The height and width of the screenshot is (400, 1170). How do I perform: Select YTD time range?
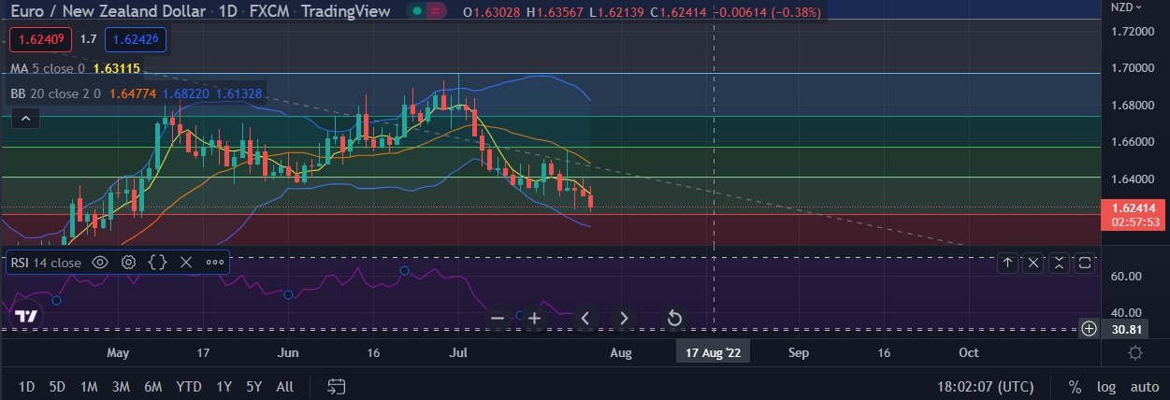pos(189,386)
